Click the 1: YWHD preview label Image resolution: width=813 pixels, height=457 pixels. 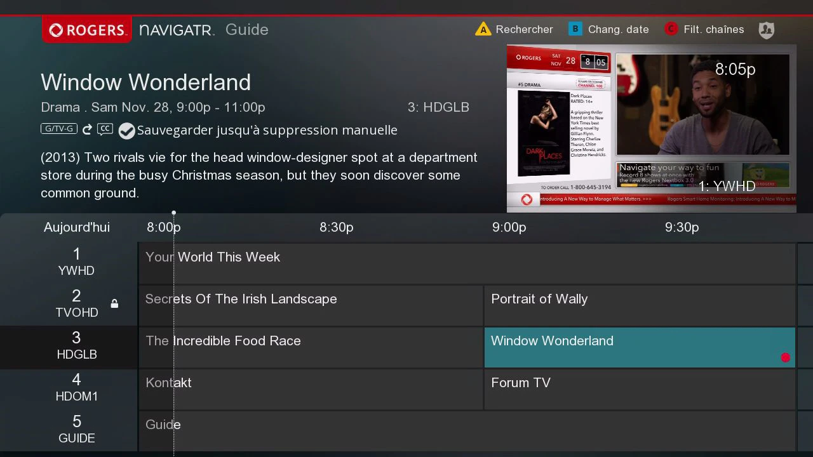tap(727, 186)
